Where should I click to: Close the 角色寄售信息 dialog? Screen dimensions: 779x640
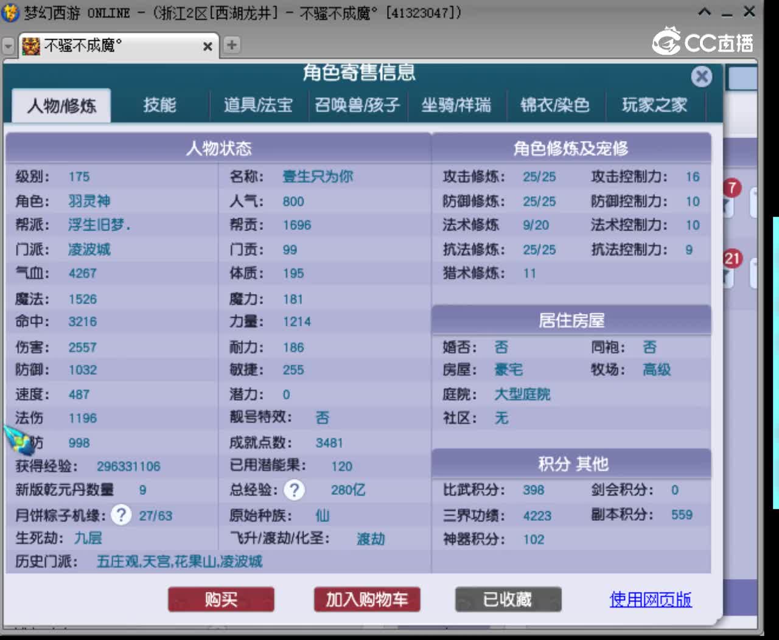tap(702, 76)
